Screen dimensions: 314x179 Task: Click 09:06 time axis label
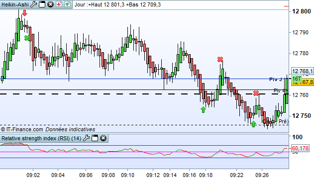(x=86, y=175)
